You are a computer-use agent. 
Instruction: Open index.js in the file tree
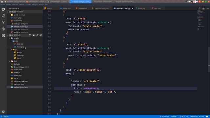25,73
